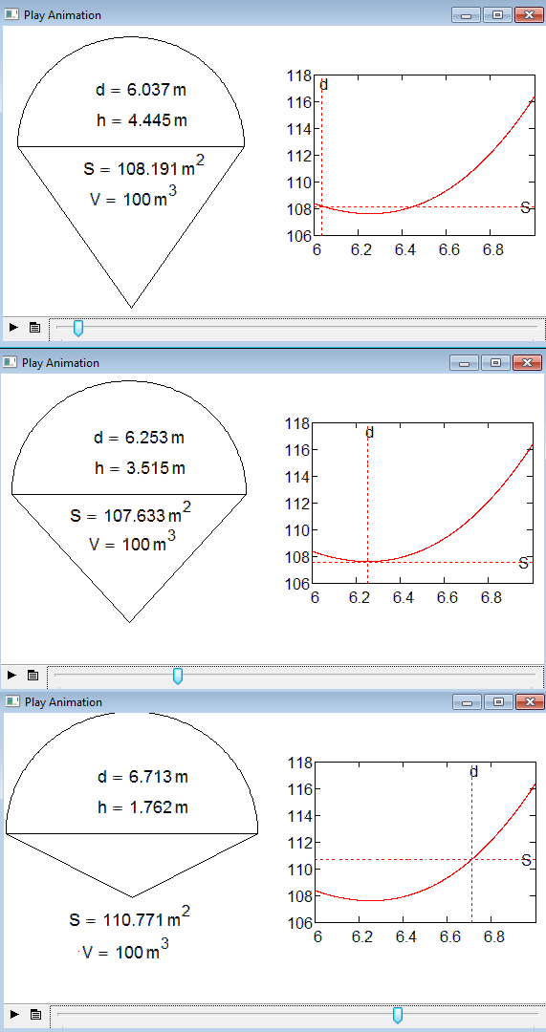
Task: Click the plot 'S' marker label in the d = 6.713 m window
Action: pos(526,860)
